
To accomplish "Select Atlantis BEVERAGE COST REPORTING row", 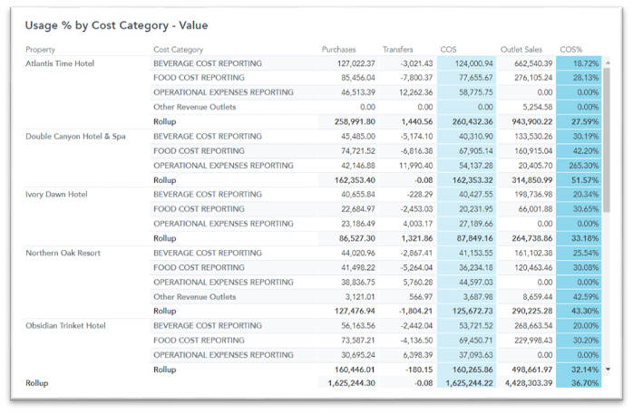I will [208, 63].
